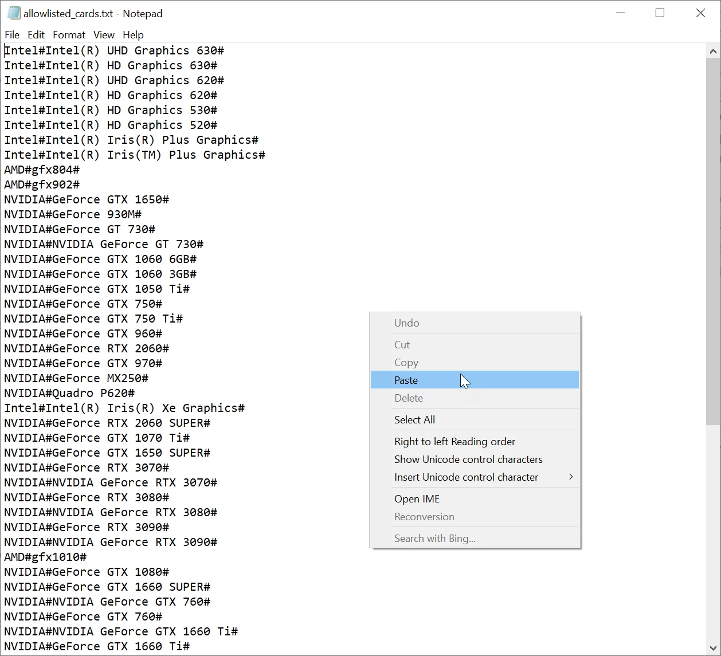Click line 'Intel#Intel(R) Iris(R) Xe Graphics#'

124,408
